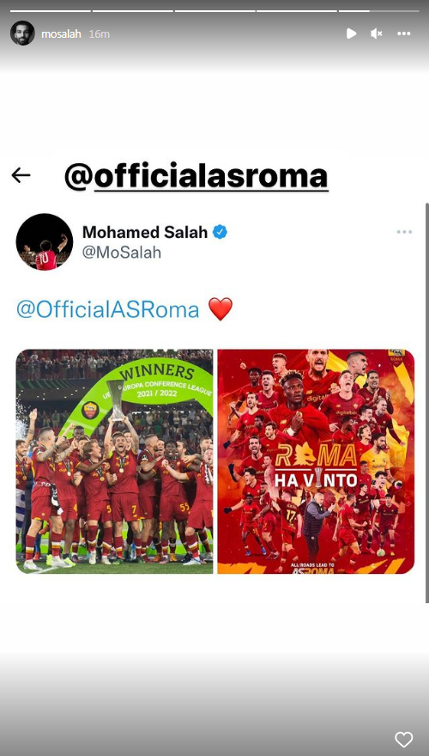Click the mosalah username link

[61, 34]
